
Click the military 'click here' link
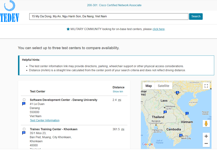[158, 29]
